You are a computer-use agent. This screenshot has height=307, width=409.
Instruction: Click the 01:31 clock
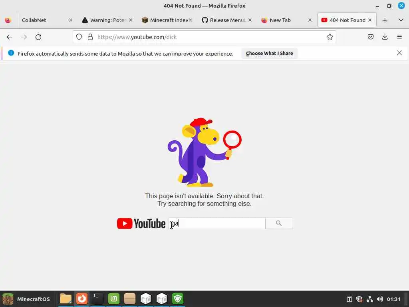point(393,299)
